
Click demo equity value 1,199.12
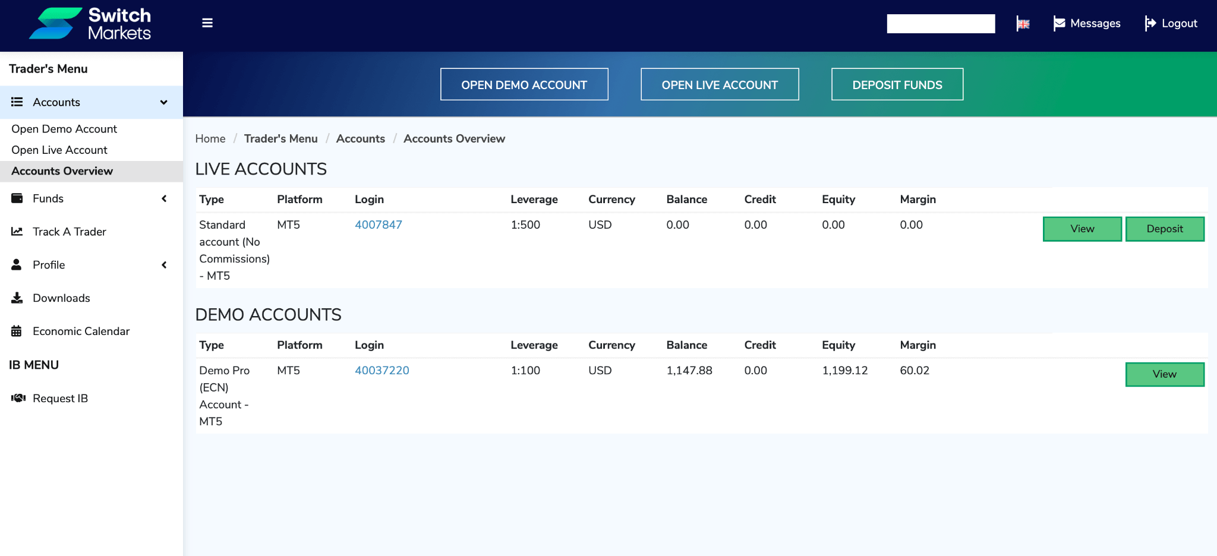[845, 370]
